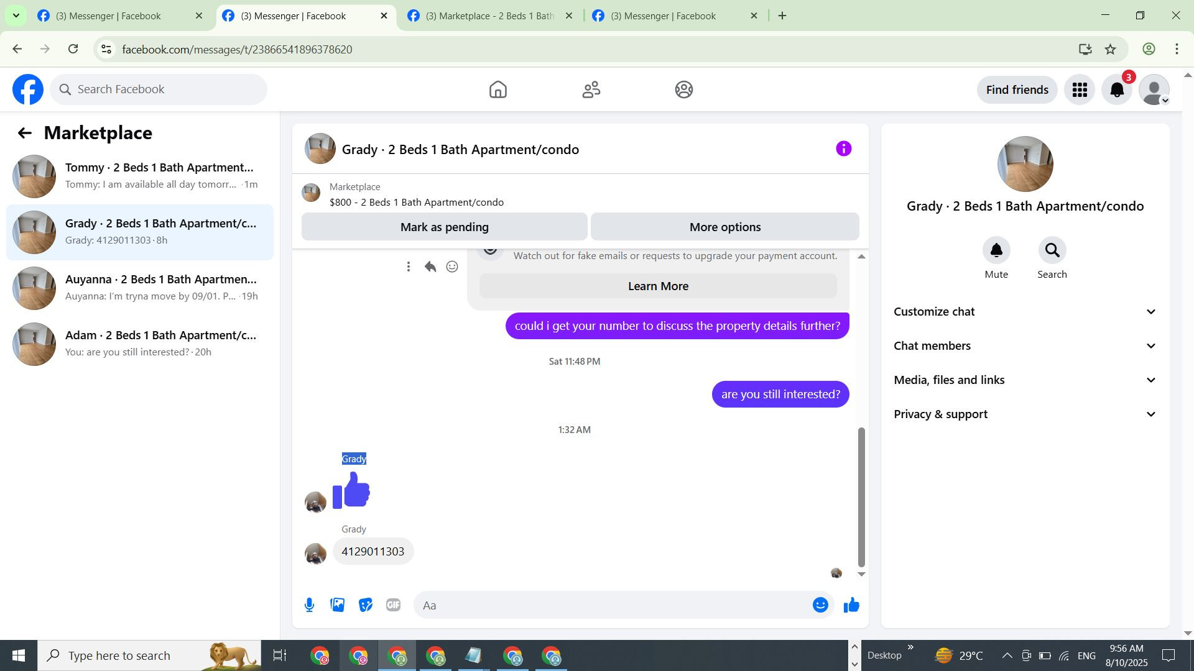Click the Windows taskbar search box
This screenshot has height=671, width=1194.
tap(149, 655)
